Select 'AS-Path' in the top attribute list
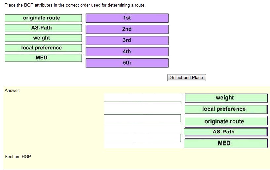The width and height of the screenshot is (270, 170). 43,28
